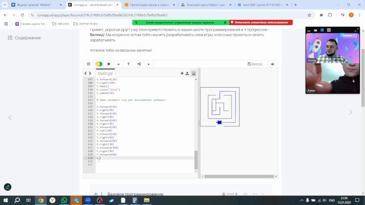The width and height of the screenshot is (365, 205).
Task: Go to previous lesson slide arrow
Action: [10, 118]
